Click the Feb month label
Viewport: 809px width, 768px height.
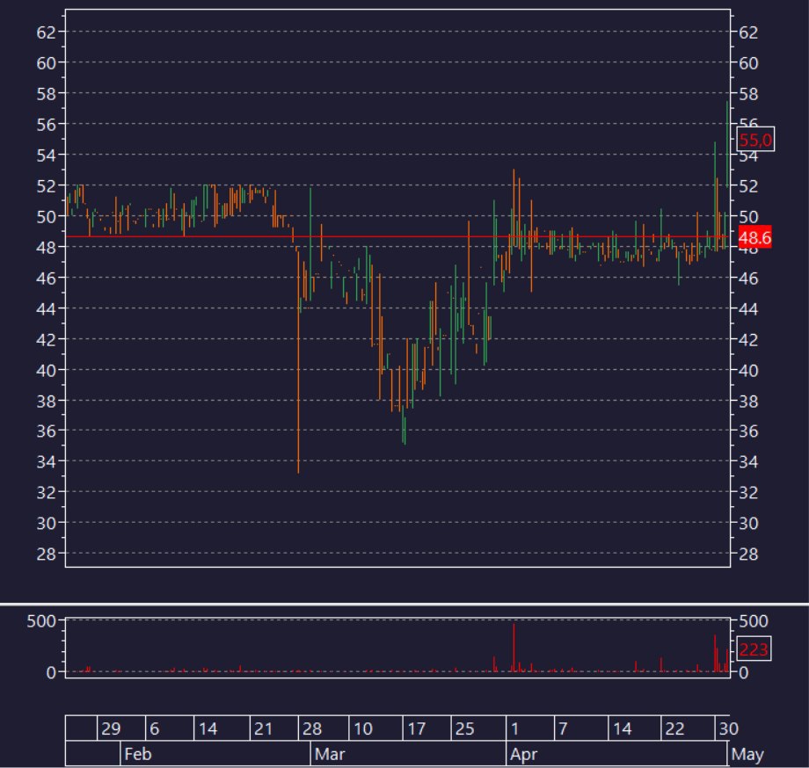click(x=138, y=754)
